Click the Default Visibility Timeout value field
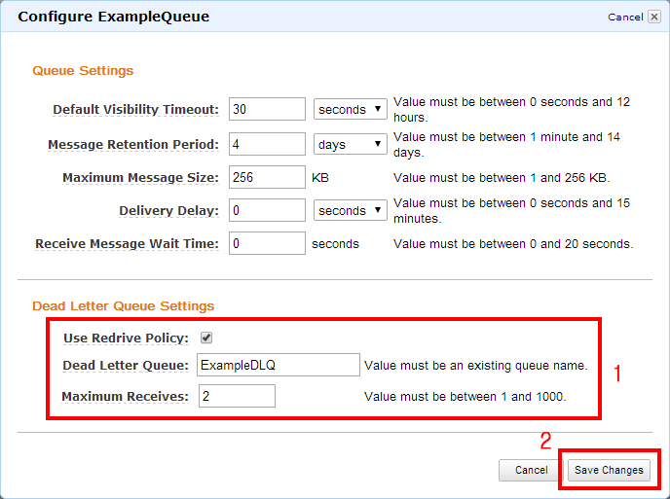Screen dimensions: 670x499 coord(267,109)
